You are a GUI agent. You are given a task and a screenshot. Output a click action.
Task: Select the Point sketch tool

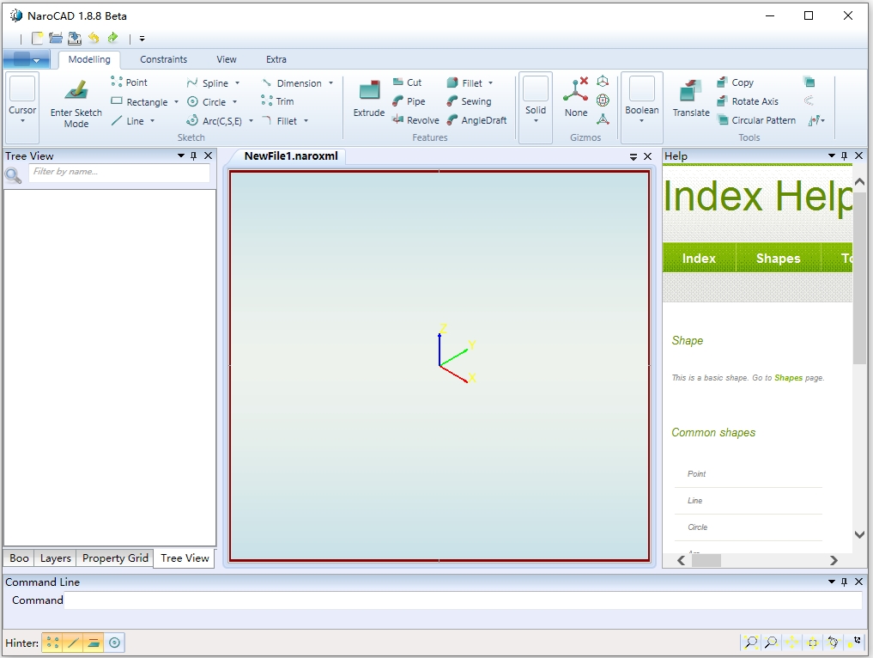pyautogui.click(x=129, y=82)
